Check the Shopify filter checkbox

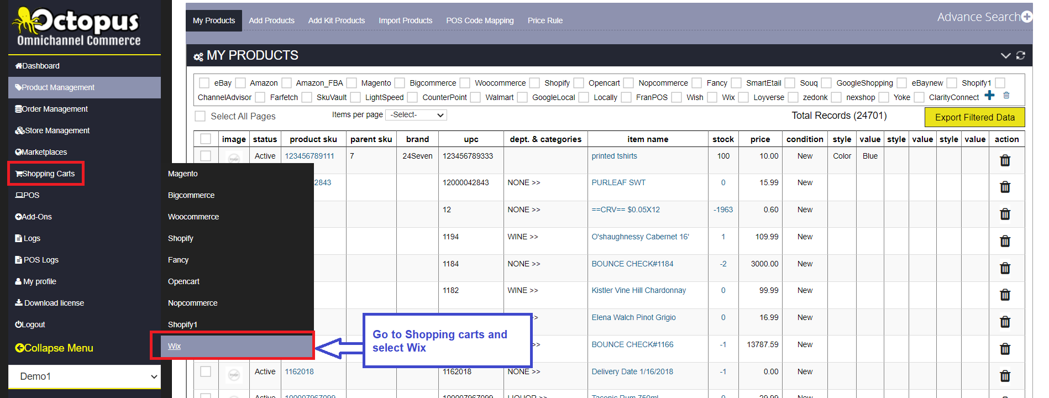(x=534, y=83)
